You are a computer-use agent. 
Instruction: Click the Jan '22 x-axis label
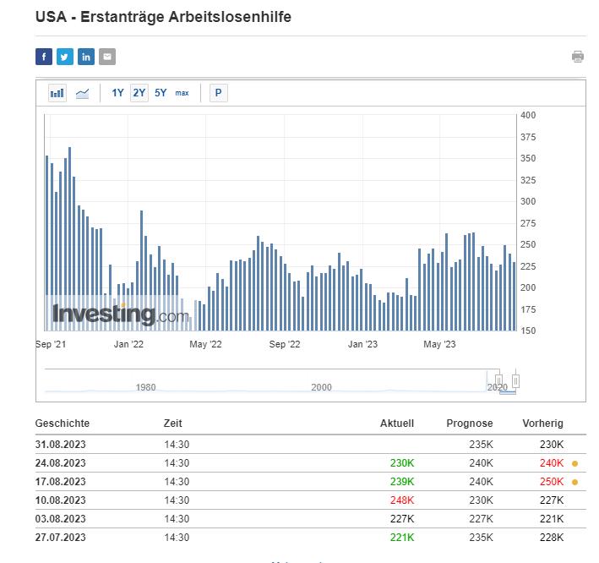128,344
